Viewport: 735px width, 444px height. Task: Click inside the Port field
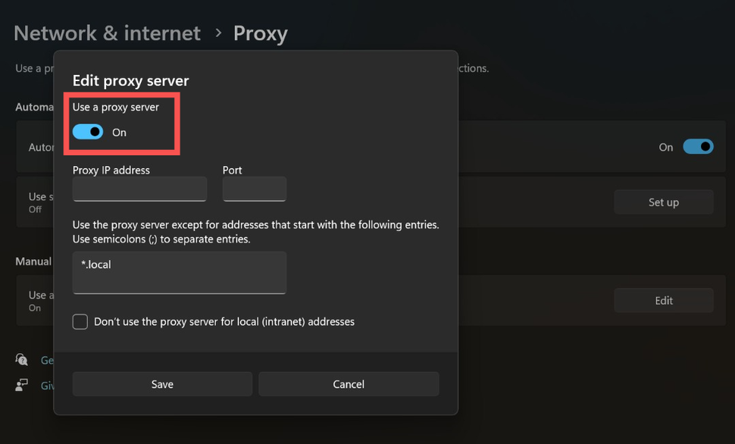coord(254,189)
